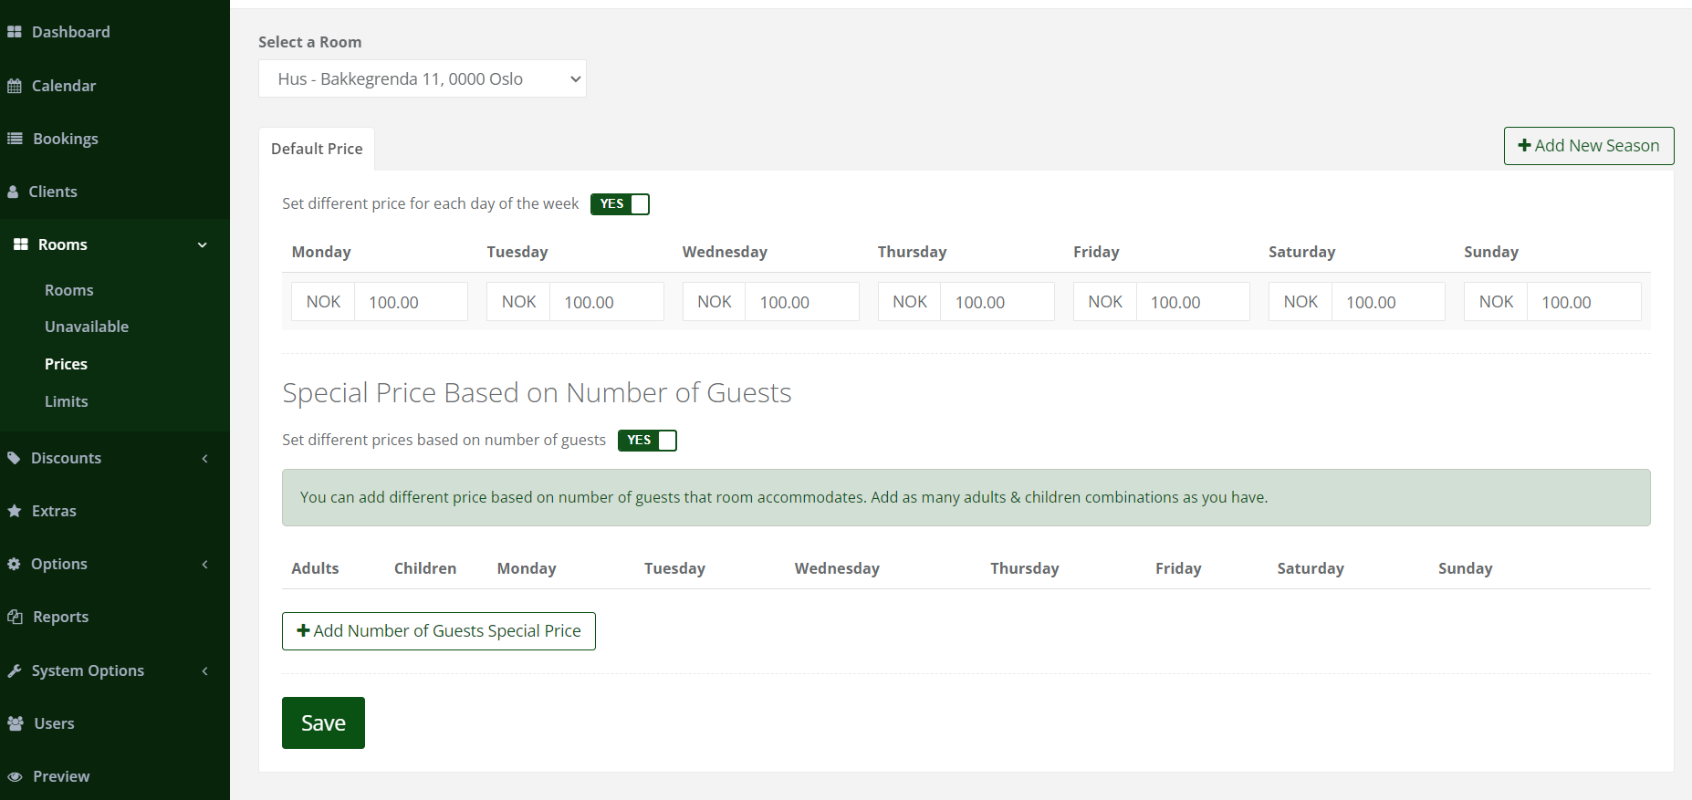Image resolution: width=1692 pixels, height=800 pixels.
Task: Click the Clients person icon
Action: point(14,192)
